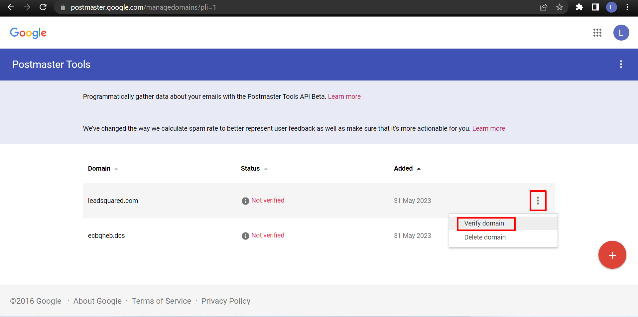638x317 pixels.
Task: Click the browser forward arrow
Action: pos(27,7)
